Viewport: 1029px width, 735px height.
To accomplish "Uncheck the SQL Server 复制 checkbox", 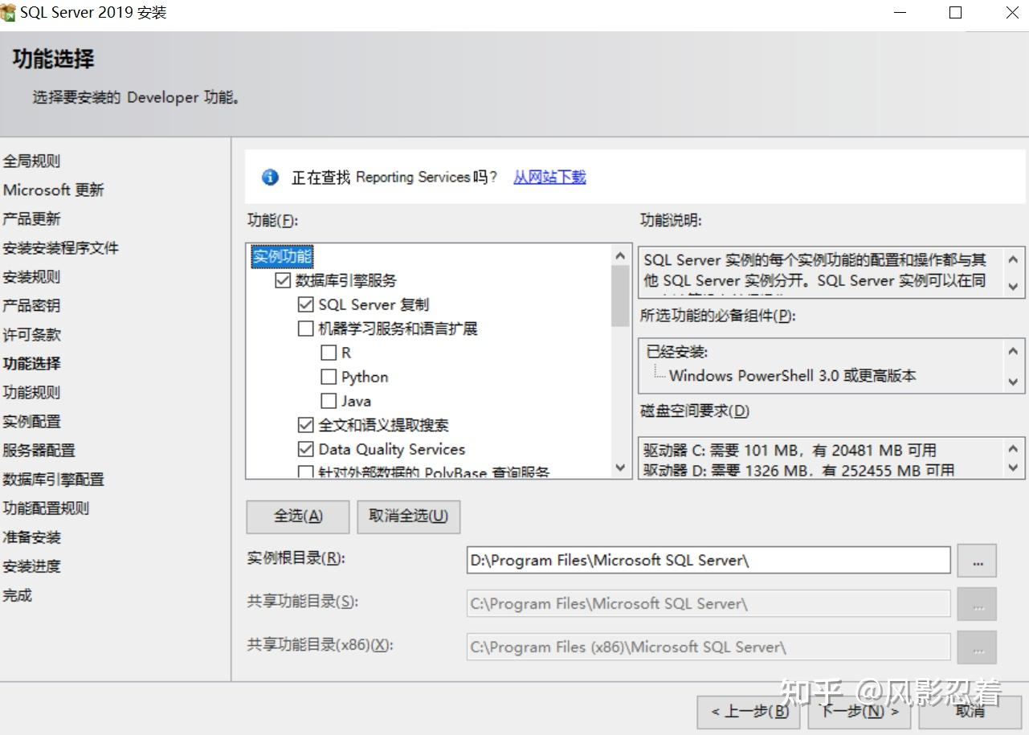I will pos(305,304).
